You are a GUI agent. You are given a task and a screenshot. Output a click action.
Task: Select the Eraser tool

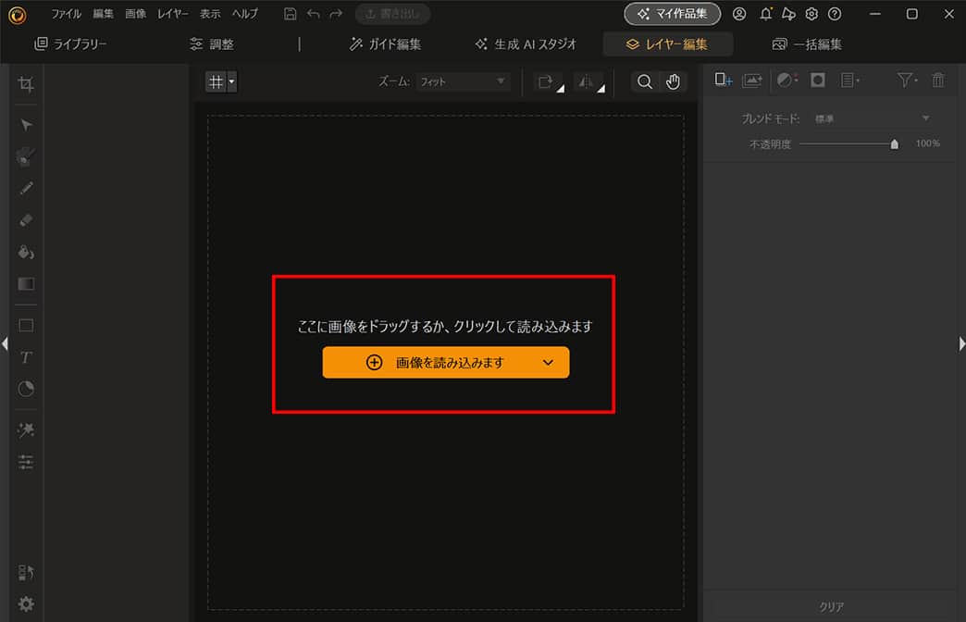tap(25, 219)
